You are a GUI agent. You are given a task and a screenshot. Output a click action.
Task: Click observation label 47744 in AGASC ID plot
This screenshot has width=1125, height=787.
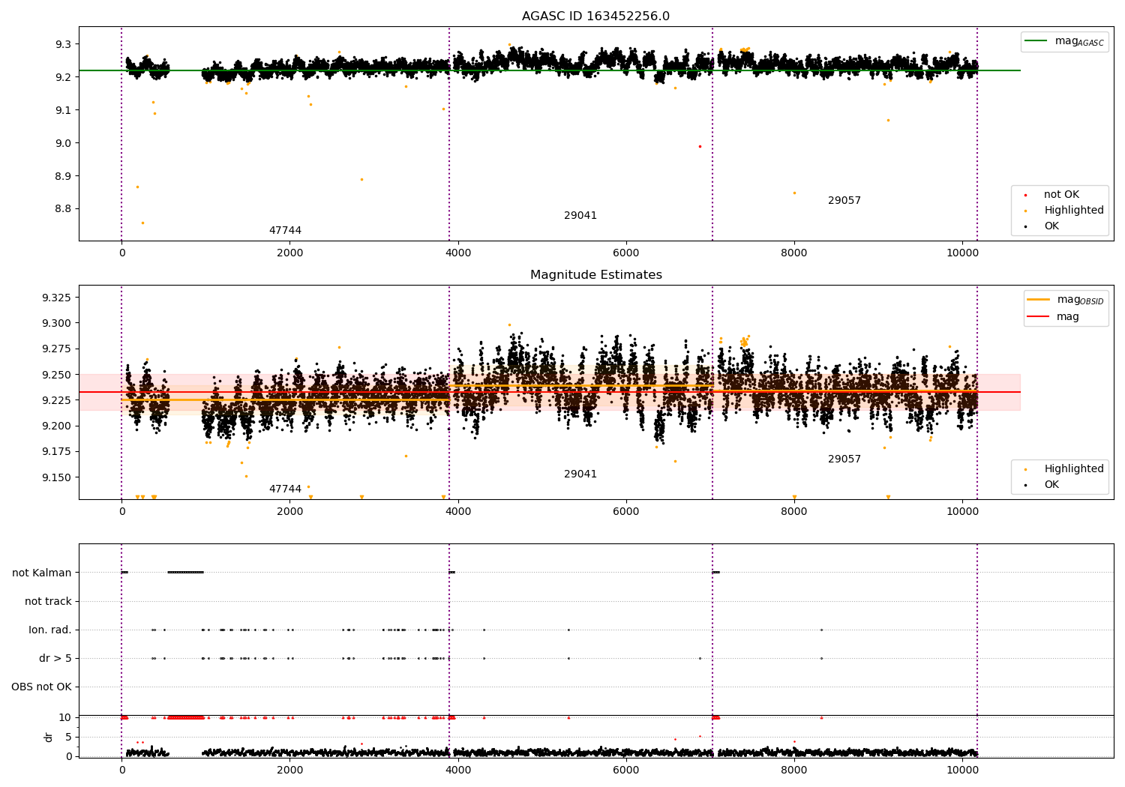285,231
